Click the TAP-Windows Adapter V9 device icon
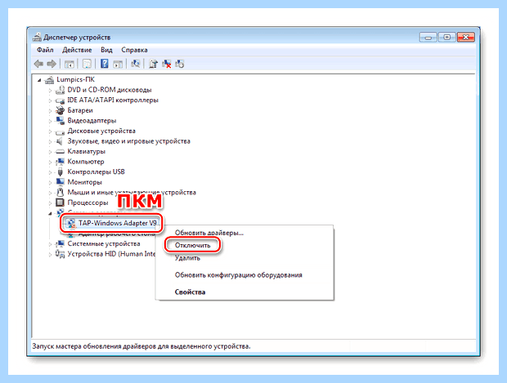Screen dimensions: 507x383 (x=71, y=224)
